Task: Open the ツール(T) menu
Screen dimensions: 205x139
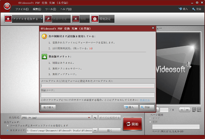Action: pos(50,9)
